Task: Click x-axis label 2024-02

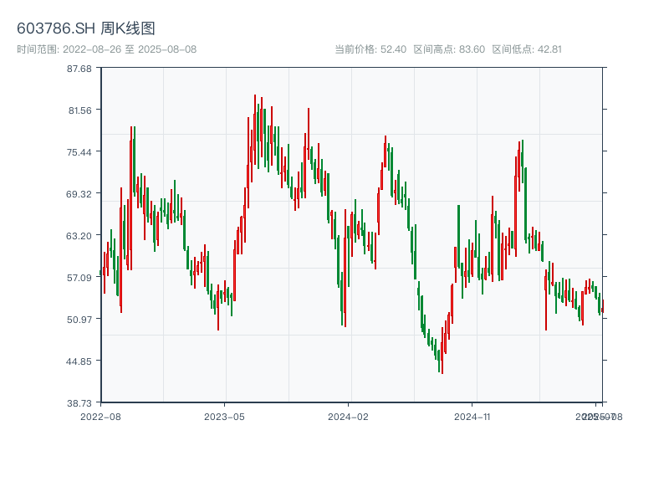Action: click(348, 417)
